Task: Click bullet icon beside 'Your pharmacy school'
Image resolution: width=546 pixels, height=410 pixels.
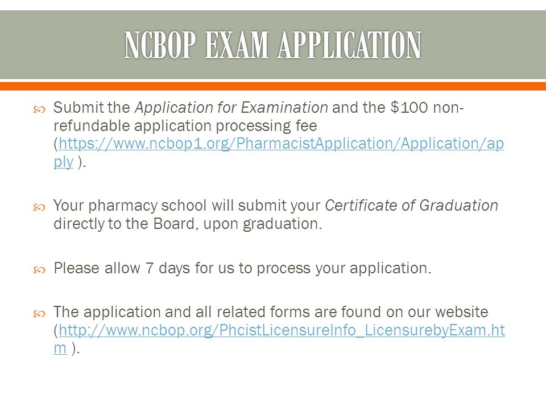Action: pyautogui.click(x=39, y=208)
